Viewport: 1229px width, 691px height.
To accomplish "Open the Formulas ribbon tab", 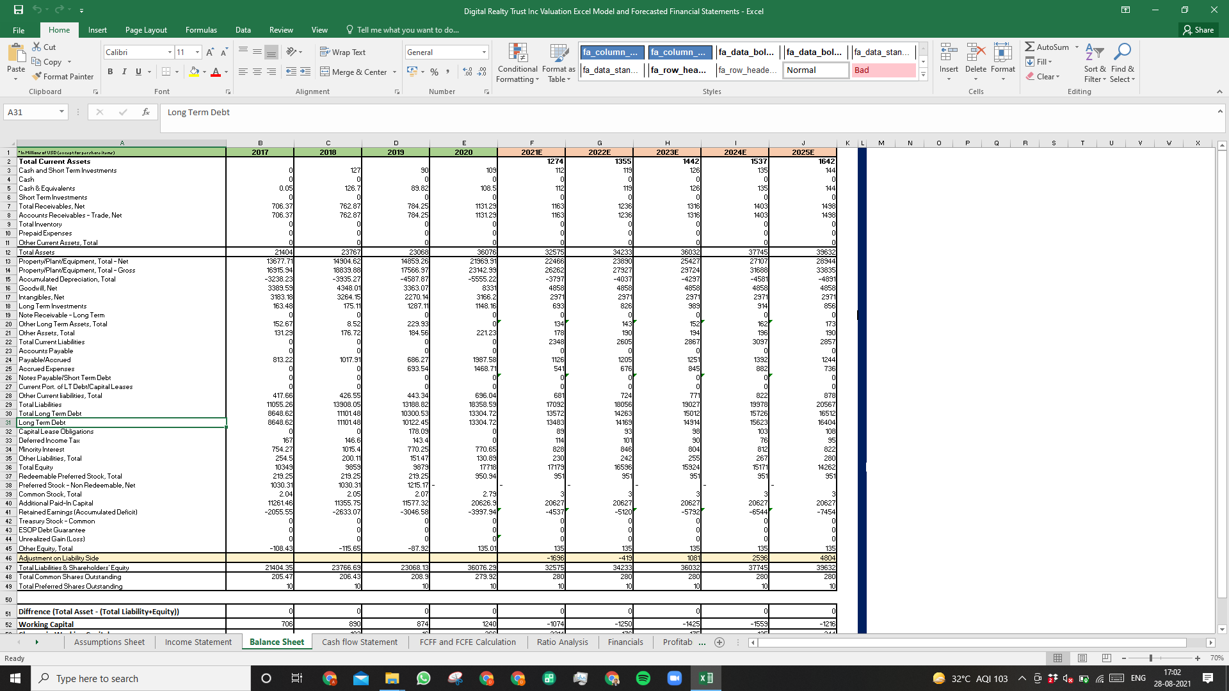I will pos(201,30).
